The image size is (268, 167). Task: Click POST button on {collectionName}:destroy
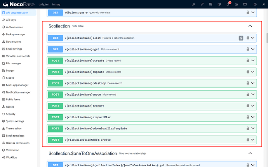coord(56,83)
